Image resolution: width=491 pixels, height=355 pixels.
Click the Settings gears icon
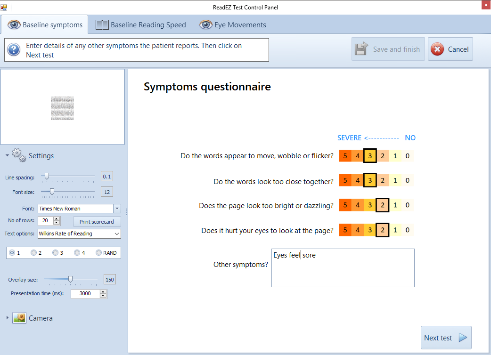click(x=18, y=155)
